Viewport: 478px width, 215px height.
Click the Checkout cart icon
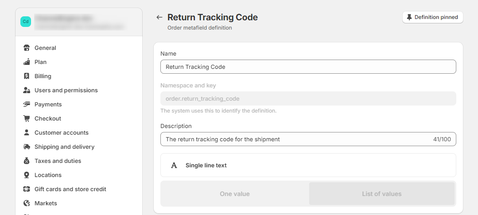[x=27, y=119]
